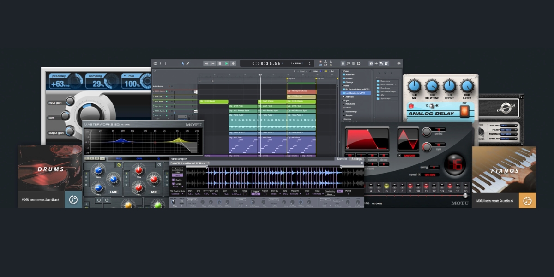The height and width of the screenshot is (277, 554).
Task: Click the input gain knob on reverb
Action: (x=70, y=102)
